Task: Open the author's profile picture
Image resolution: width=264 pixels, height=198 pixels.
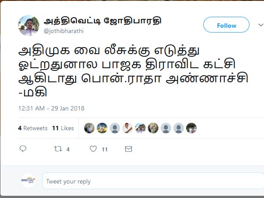Action: click(x=29, y=26)
